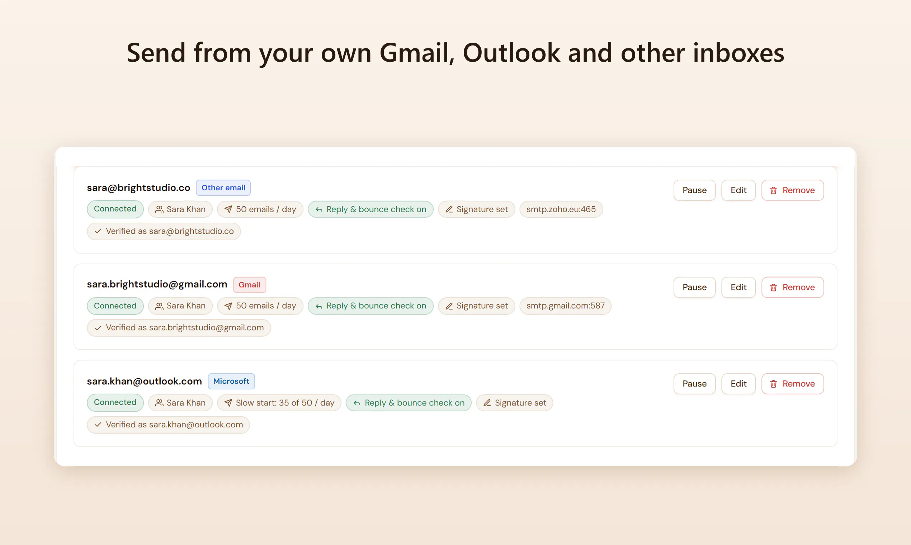Click the smtp.zoho.eu:465 chip
The height and width of the screenshot is (545, 911).
561,209
